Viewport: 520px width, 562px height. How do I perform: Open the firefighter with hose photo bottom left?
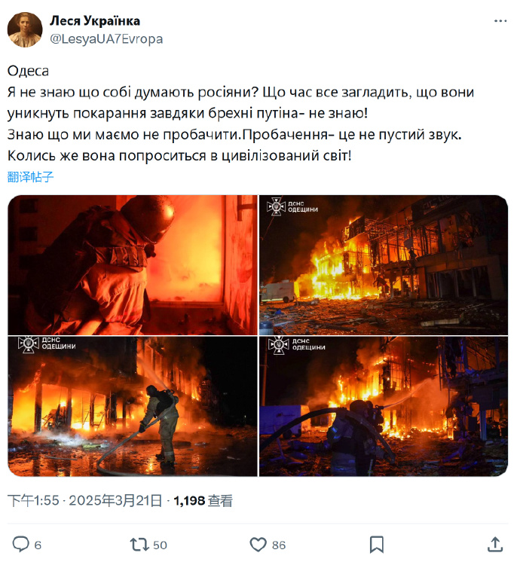pyautogui.click(x=133, y=407)
